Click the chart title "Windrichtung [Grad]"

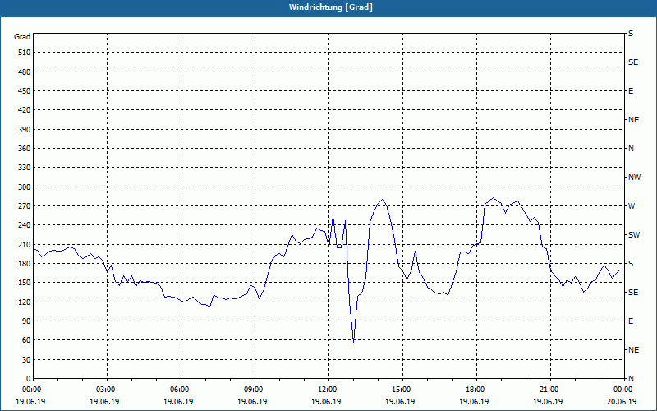[x=331, y=7]
